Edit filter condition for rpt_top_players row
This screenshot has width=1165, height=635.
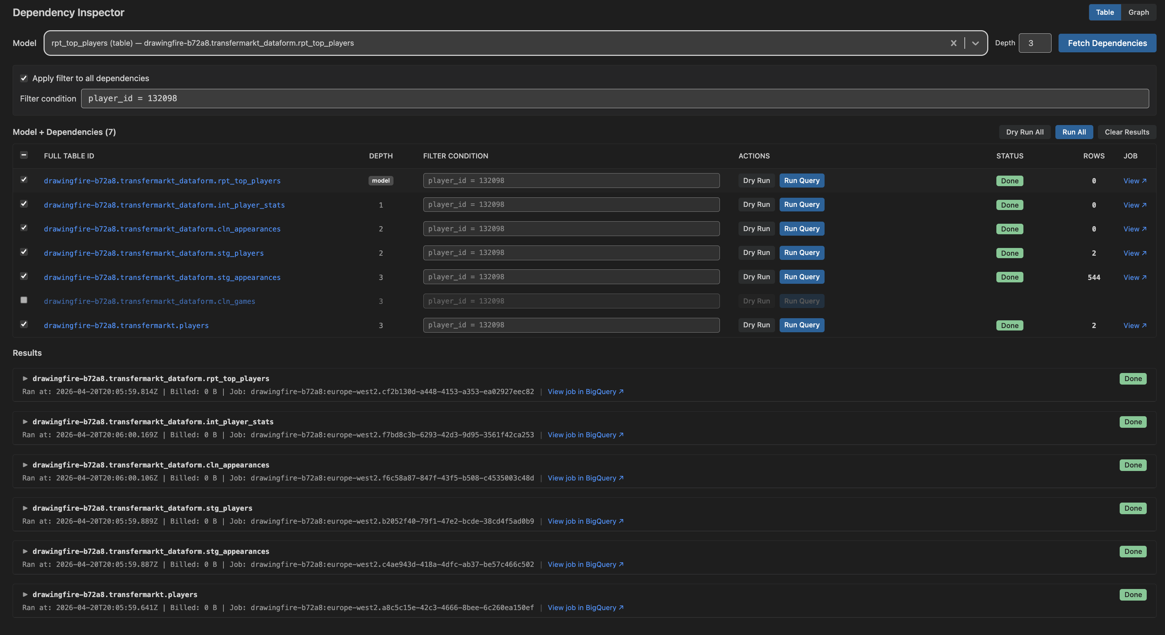pyautogui.click(x=571, y=180)
